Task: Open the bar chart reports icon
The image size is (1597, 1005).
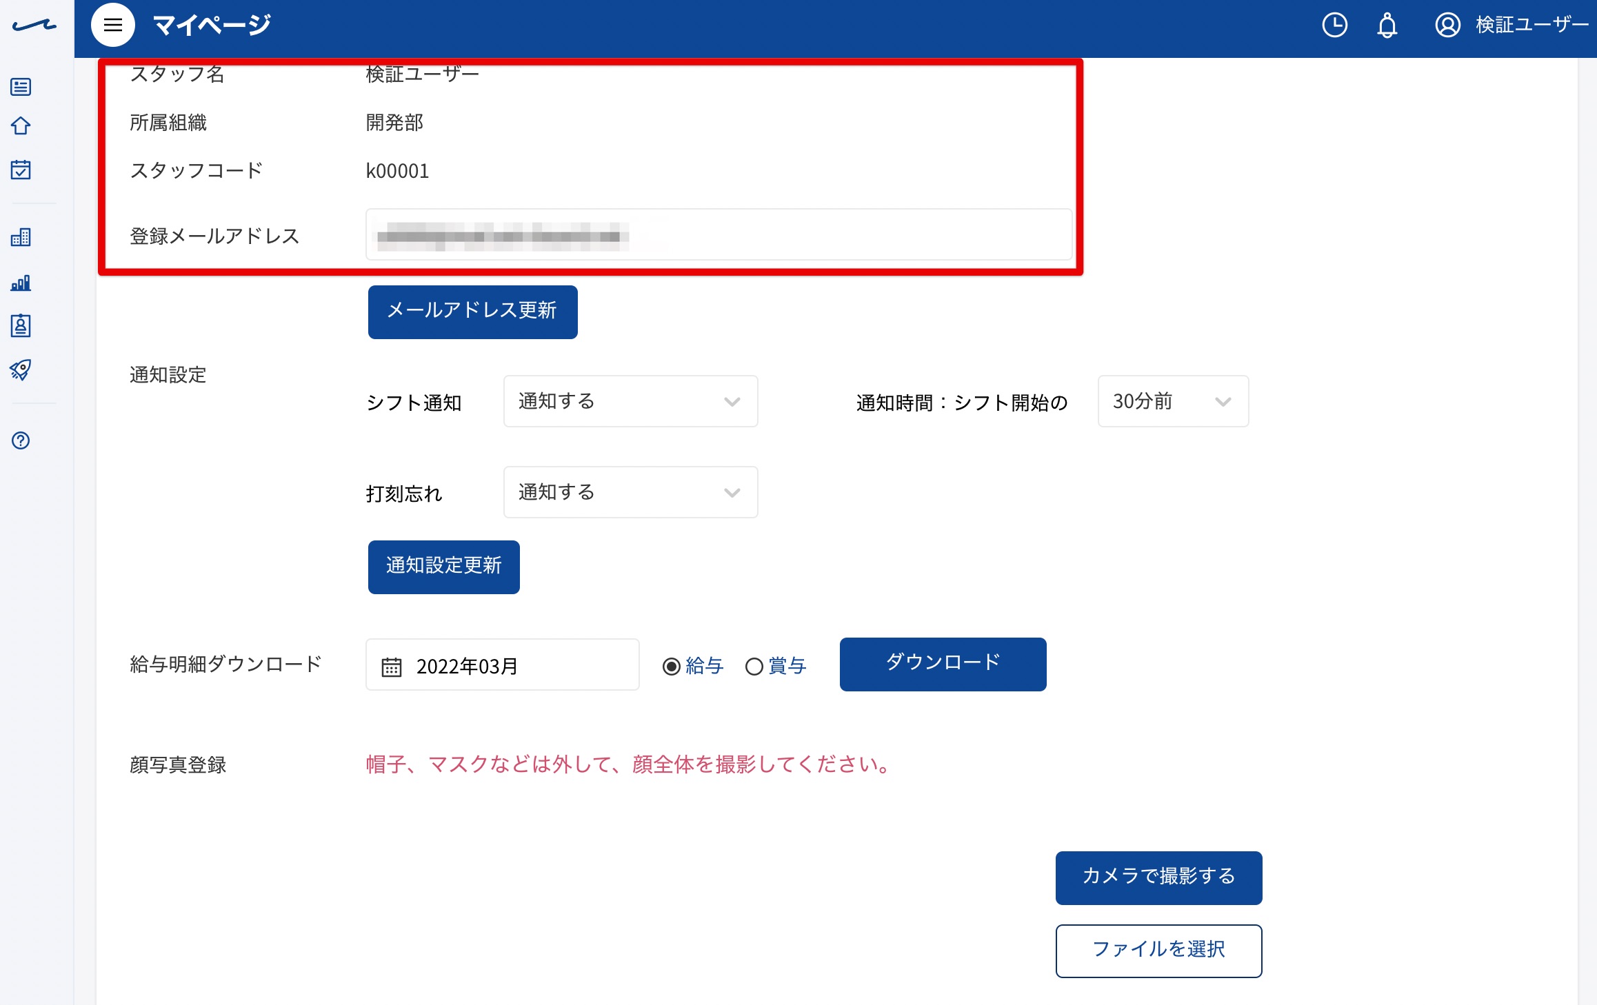Action: pyautogui.click(x=21, y=283)
